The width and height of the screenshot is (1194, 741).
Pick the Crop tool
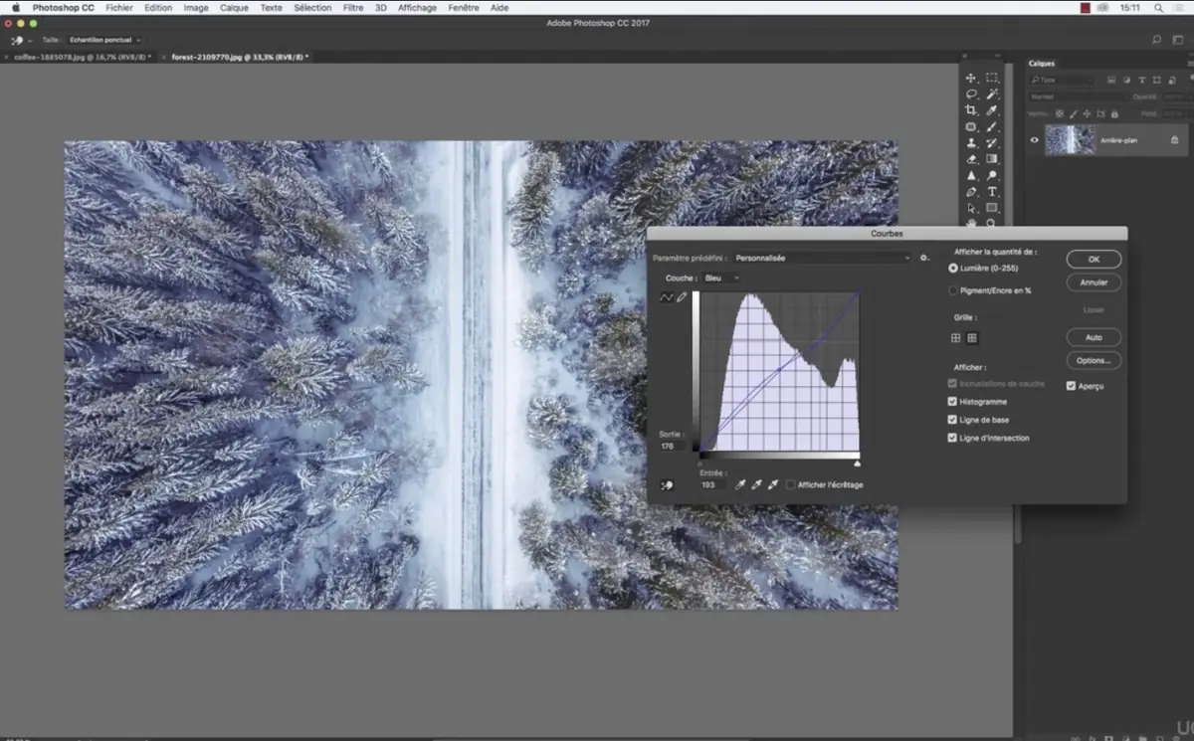(971, 110)
